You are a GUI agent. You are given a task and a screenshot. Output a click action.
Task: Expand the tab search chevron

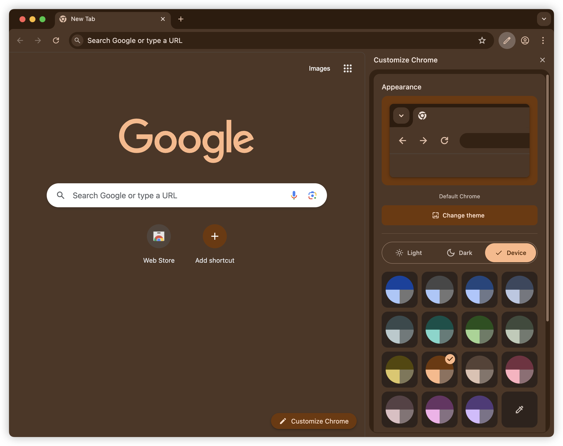tap(544, 19)
